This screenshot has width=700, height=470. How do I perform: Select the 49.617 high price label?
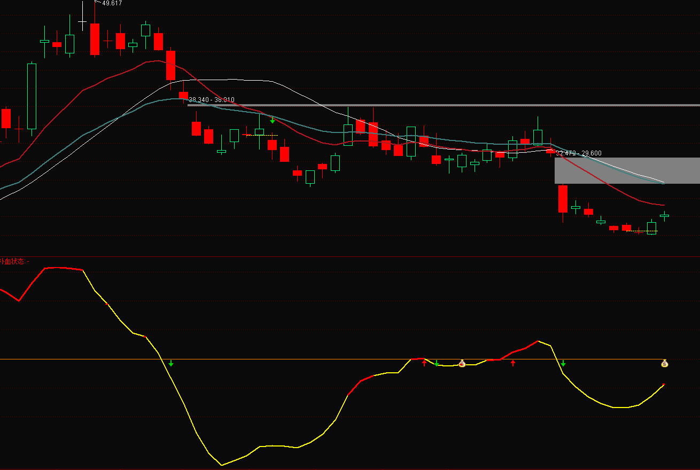point(112,3)
